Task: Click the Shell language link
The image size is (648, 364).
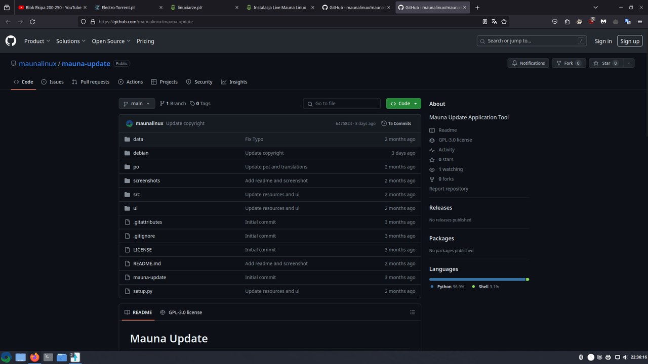Action: 485,287
